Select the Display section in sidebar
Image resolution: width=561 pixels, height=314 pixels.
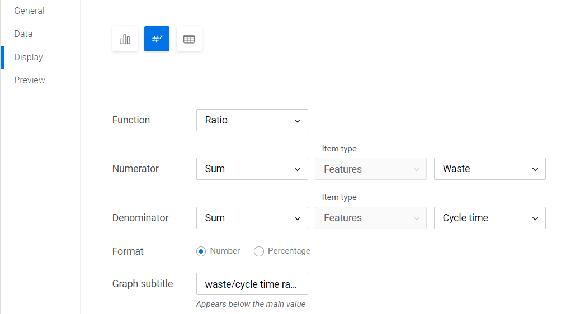(29, 57)
